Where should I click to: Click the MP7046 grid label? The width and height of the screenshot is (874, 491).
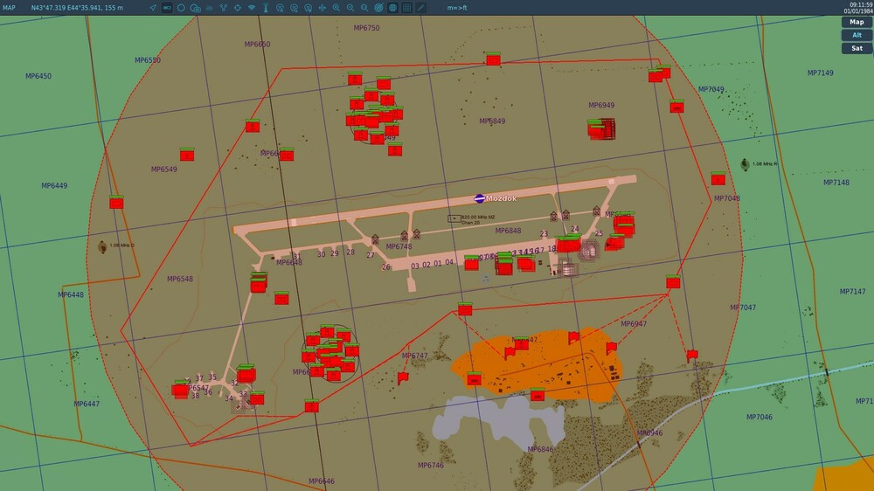(760, 417)
